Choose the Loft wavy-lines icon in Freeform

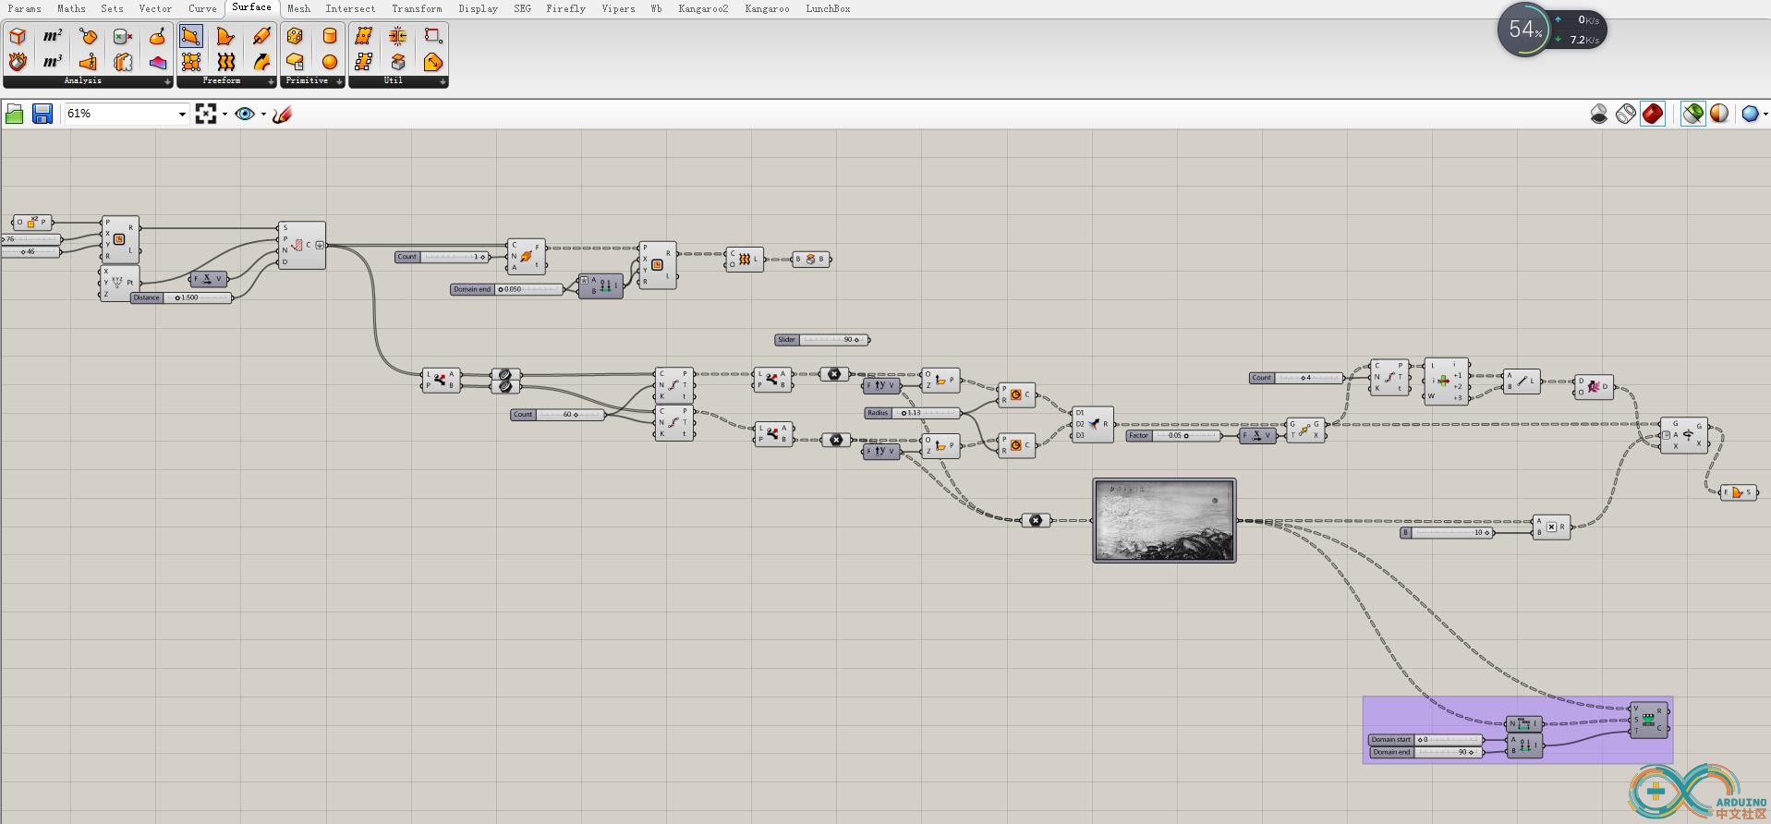coord(226,62)
